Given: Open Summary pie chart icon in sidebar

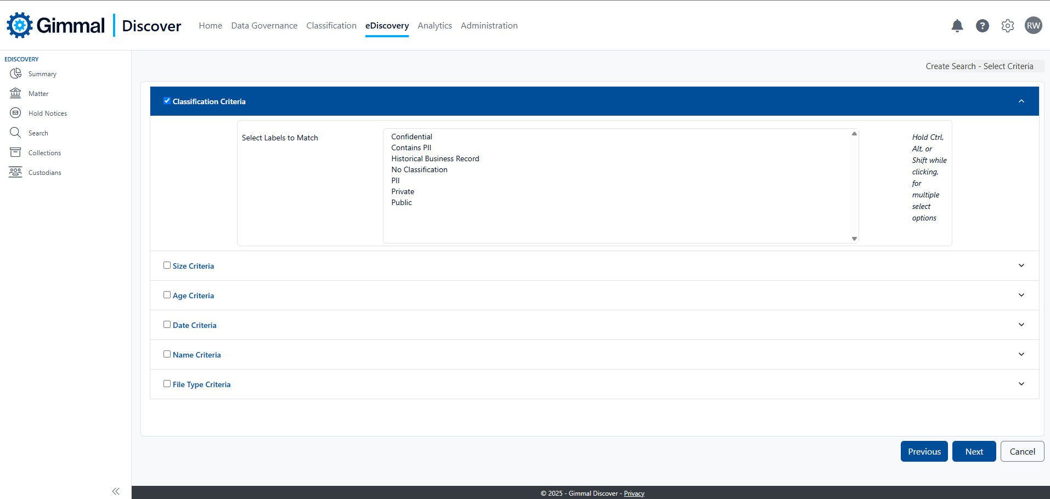Looking at the screenshot, I should [15, 73].
